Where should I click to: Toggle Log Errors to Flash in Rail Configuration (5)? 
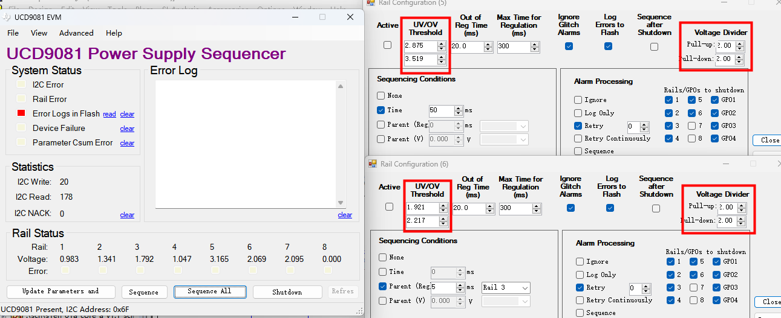pyautogui.click(x=608, y=46)
